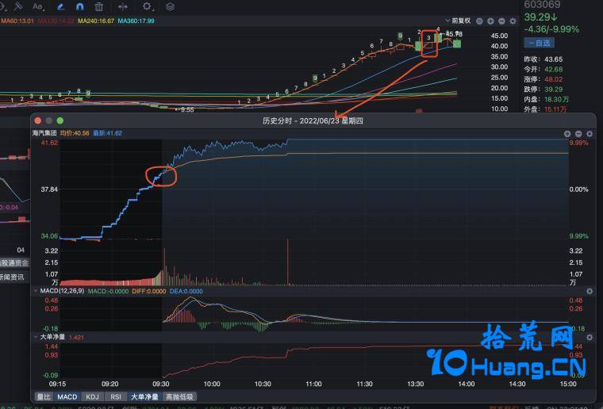Image resolution: width=603 pixels, height=409 pixels.
Task: Toggle the MACD indicator tab
Action: 67,396
